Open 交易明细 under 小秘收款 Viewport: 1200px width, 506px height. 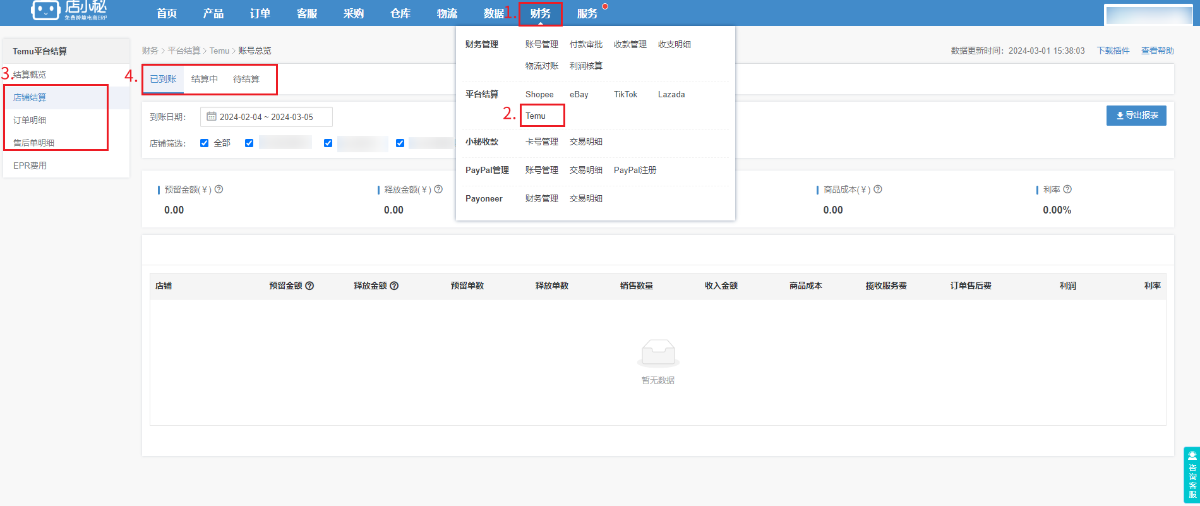(x=586, y=142)
